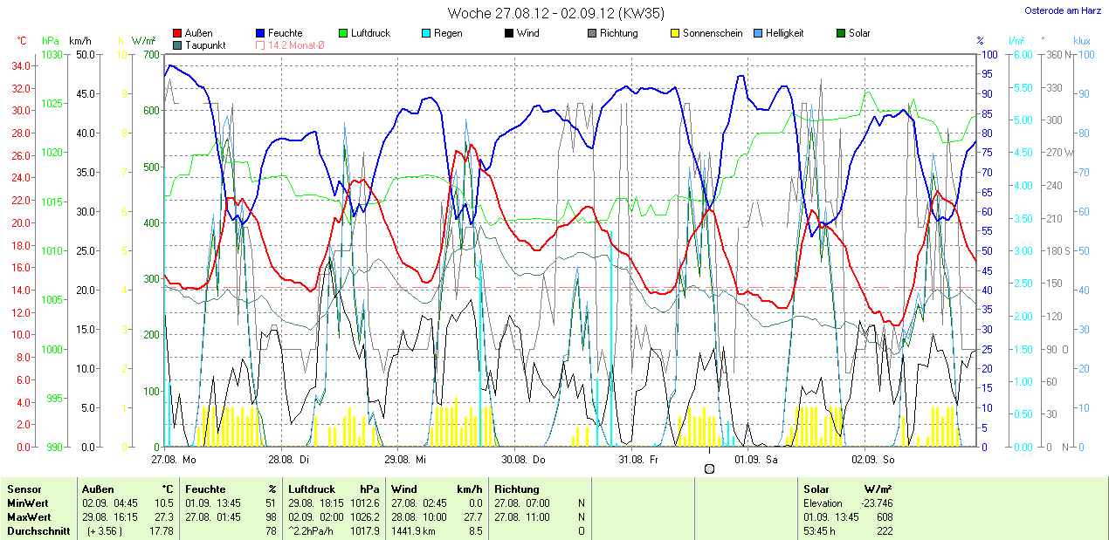This screenshot has height=540, width=1109.
Task: Select the black Wind legend square
Action: coord(509,33)
